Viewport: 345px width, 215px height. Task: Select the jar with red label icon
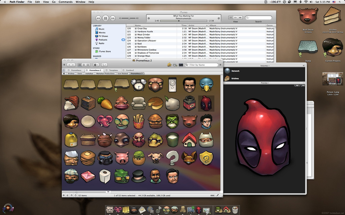(x=189, y=103)
